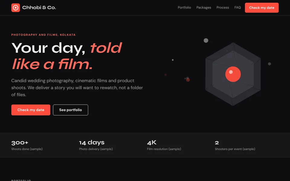Click the "14 days" stat value
The width and height of the screenshot is (290, 181).
coord(92,143)
